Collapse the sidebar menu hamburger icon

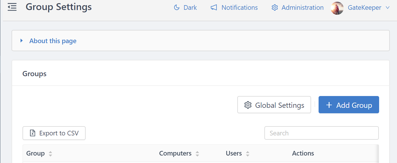[12, 7]
